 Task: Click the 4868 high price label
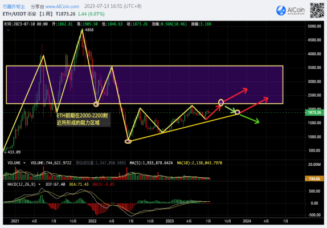pyautogui.click(x=89, y=30)
